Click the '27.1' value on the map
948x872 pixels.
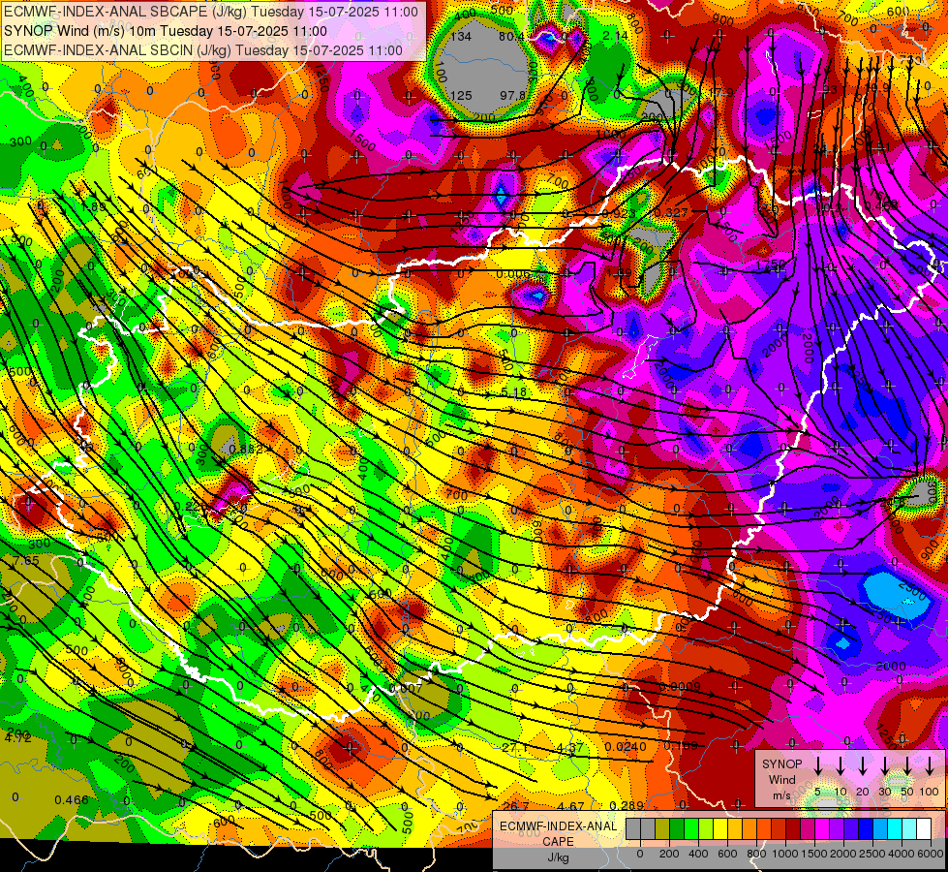pyautogui.click(x=515, y=748)
